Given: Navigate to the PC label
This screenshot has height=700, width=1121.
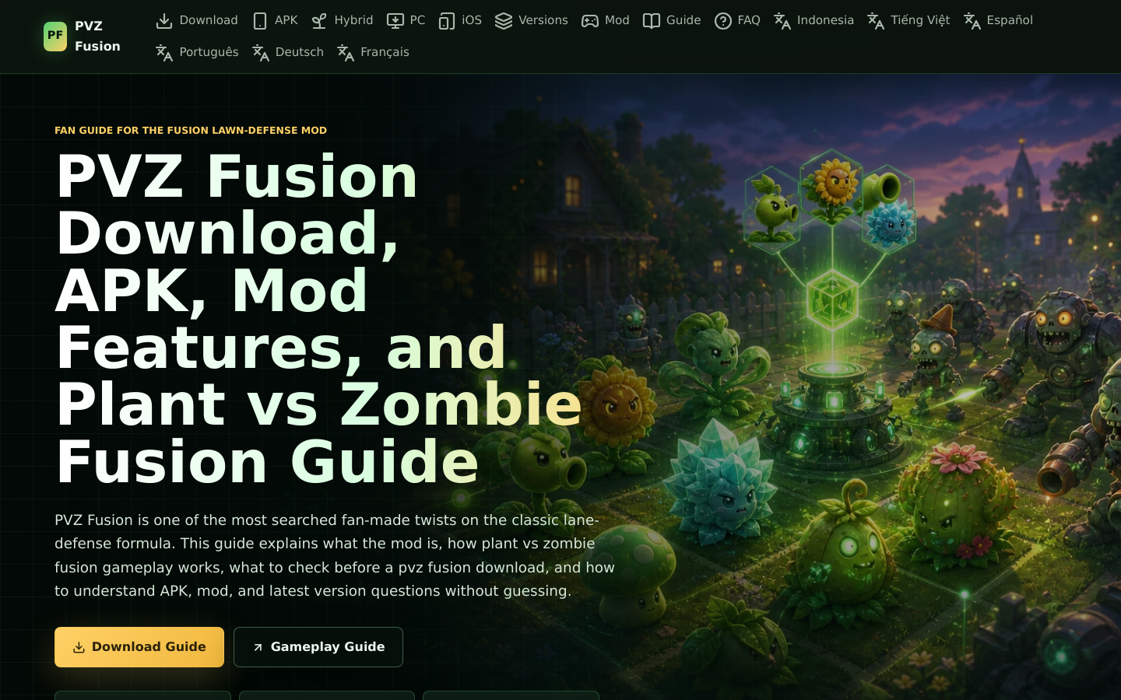Looking at the screenshot, I should point(418,20).
